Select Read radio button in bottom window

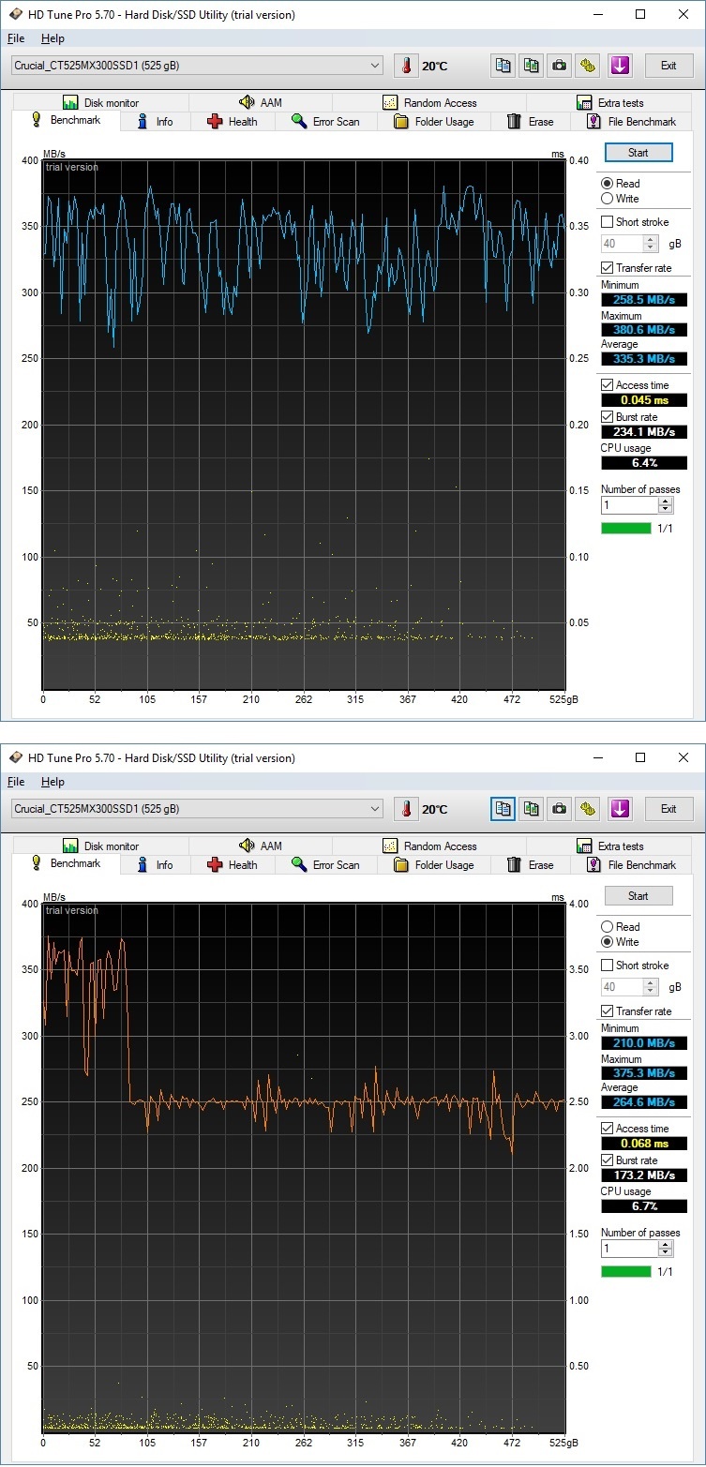click(608, 927)
